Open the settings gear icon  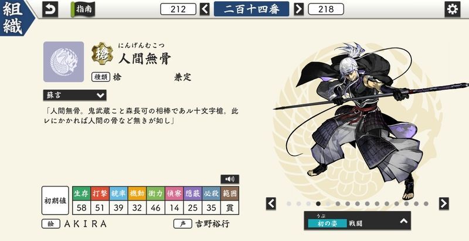click(x=452, y=9)
